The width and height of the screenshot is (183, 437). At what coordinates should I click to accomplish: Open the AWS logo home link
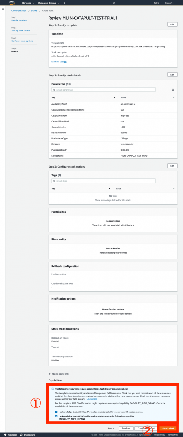[x=11, y=3]
